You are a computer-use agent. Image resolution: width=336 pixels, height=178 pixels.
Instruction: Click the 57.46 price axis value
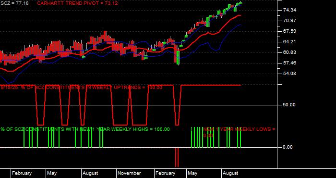click(289, 63)
